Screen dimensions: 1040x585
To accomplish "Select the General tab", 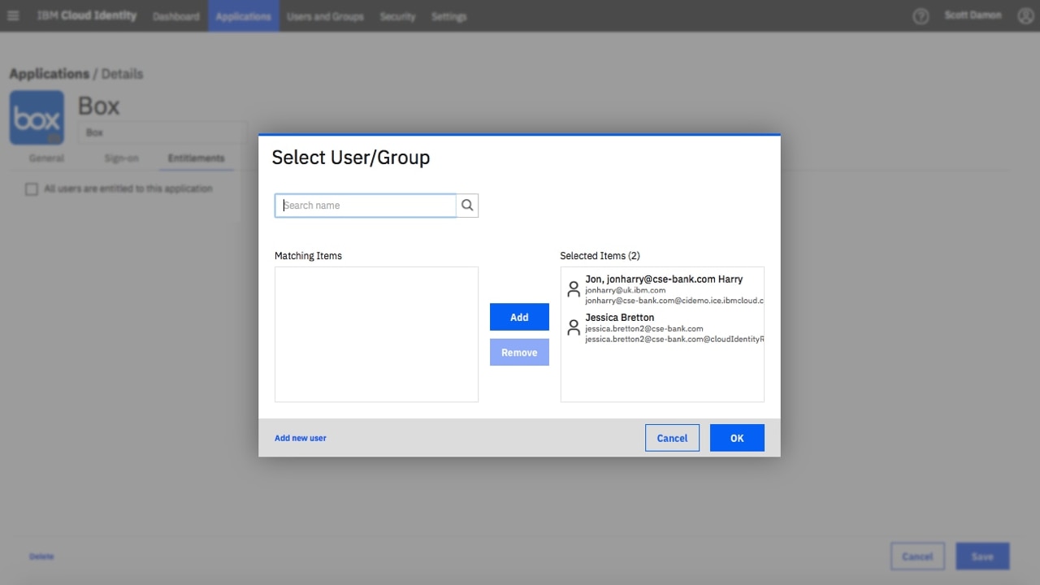I will [x=46, y=158].
